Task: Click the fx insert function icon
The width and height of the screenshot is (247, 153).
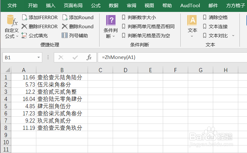Action: 89,57
